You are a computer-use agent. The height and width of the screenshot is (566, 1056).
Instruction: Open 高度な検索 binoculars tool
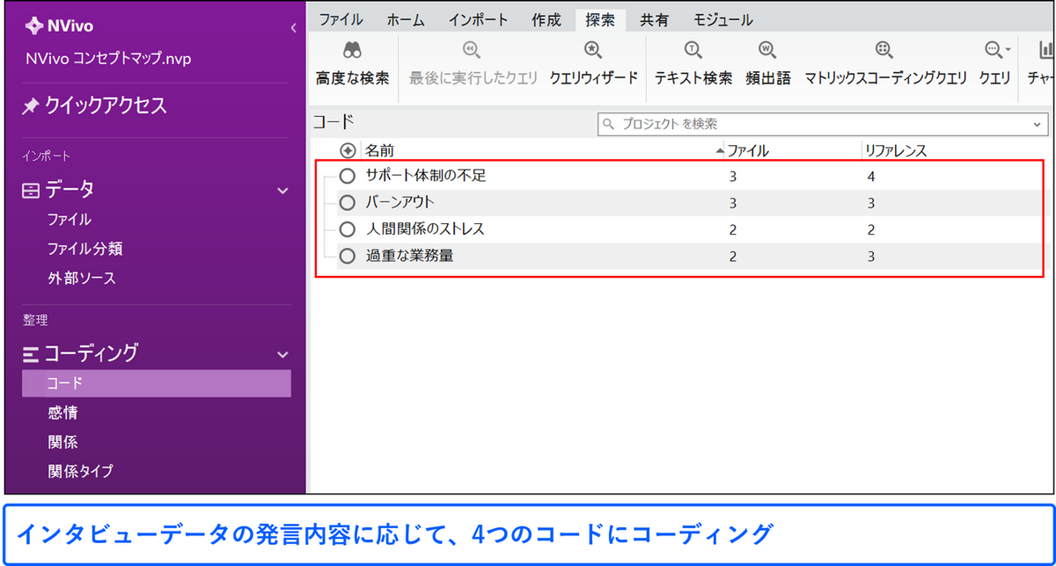click(x=352, y=51)
